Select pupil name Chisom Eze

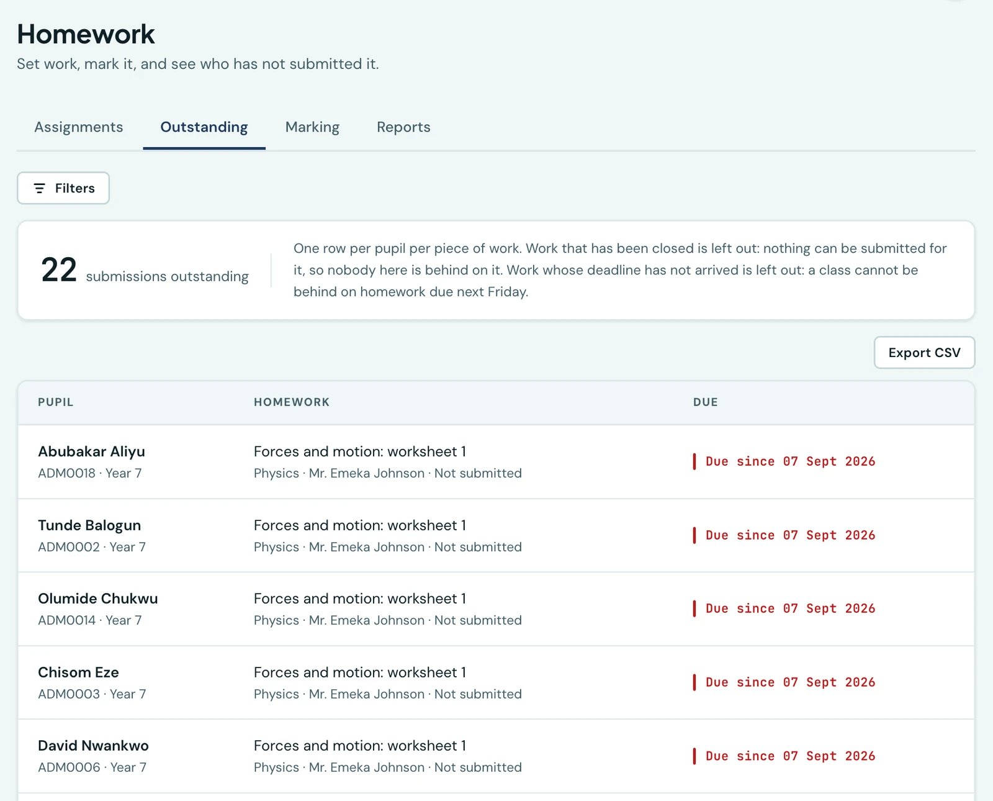click(x=78, y=672)
